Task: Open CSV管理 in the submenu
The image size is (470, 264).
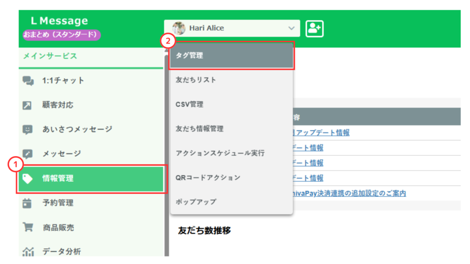Action: tap(190, 104)
